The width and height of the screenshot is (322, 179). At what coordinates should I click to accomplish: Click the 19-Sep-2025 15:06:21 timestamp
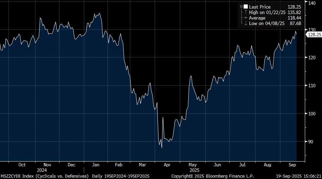point(300,176)
